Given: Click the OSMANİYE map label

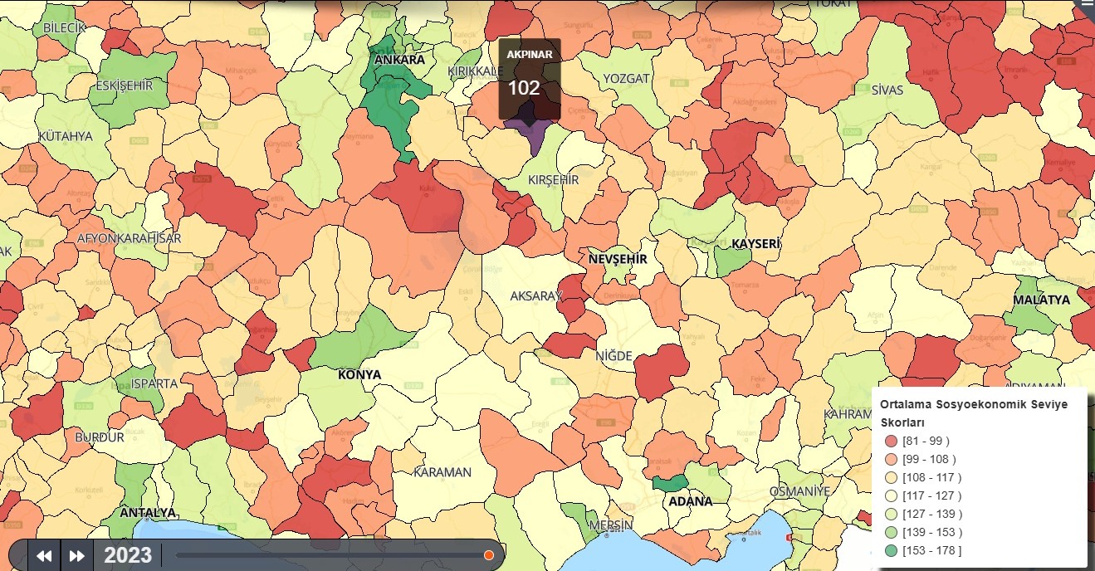Looking at the screenshot, I should [799, 491].
